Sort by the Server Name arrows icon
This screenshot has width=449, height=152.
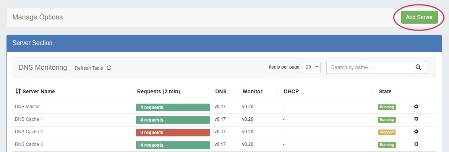[x=18, y=91]
